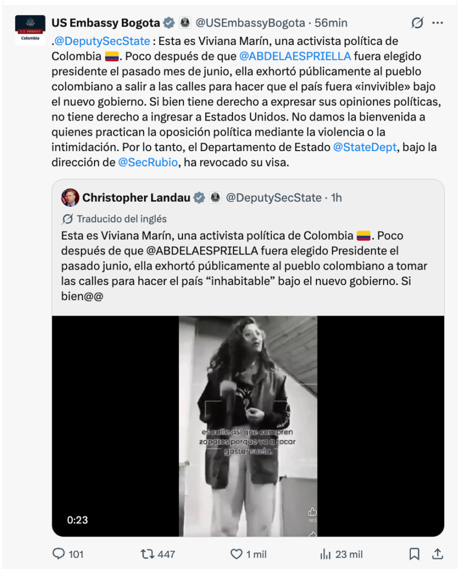Open the three-dot more options menu
This screenshot has width=472, height=569.
[x=438, y=23]
